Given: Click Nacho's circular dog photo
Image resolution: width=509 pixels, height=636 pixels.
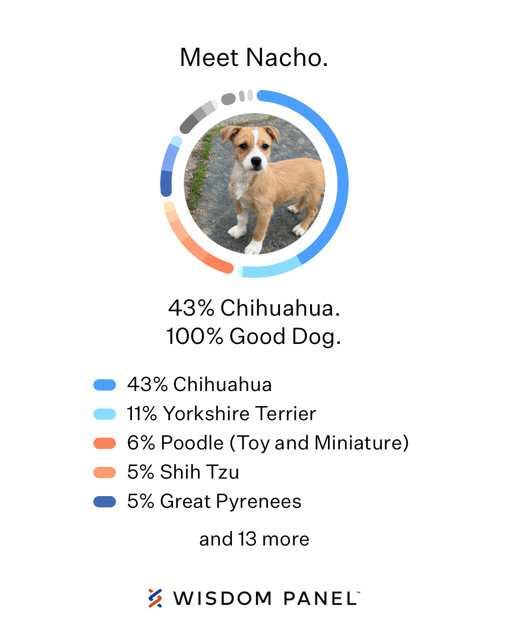Looking at the screenshot, I should coord(254,184).
